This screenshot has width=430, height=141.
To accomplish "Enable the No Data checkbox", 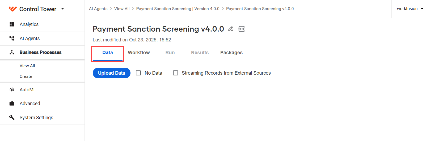I will pos(138,73).
